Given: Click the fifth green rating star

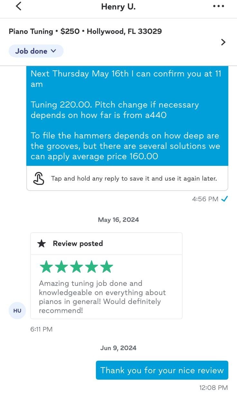Looking at the screenshot, I should click(107, 267).
